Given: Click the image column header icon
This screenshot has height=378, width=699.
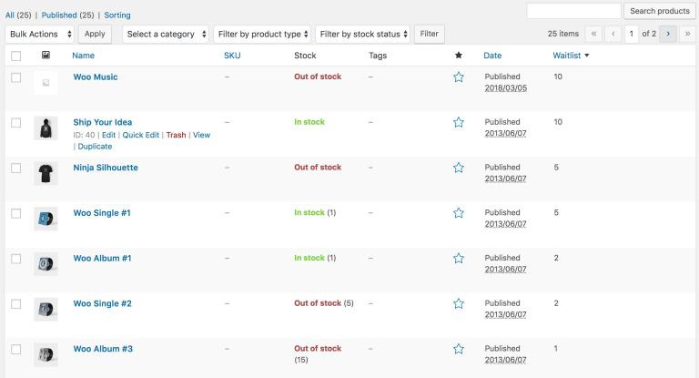Looking at the screenshot, I should pos(46,56).
